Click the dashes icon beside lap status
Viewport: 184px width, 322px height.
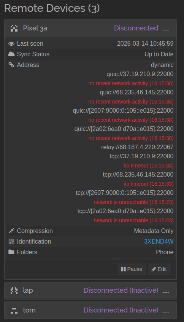click(166, 292)
